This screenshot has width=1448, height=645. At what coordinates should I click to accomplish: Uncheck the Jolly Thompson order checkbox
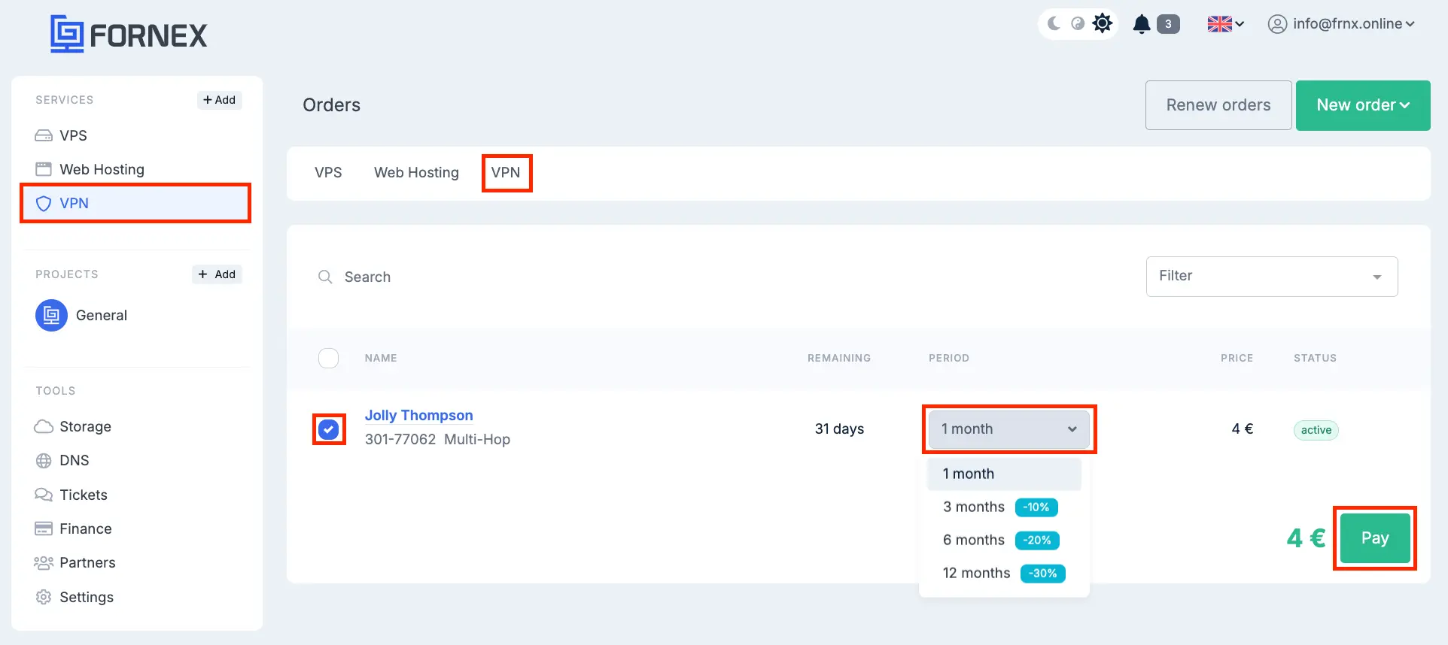coord(329,429)
